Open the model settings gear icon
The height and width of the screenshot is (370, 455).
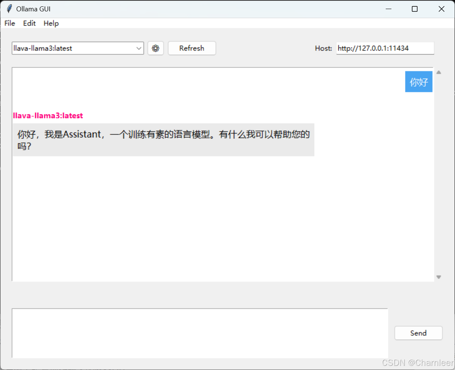(x=156, y=48)
